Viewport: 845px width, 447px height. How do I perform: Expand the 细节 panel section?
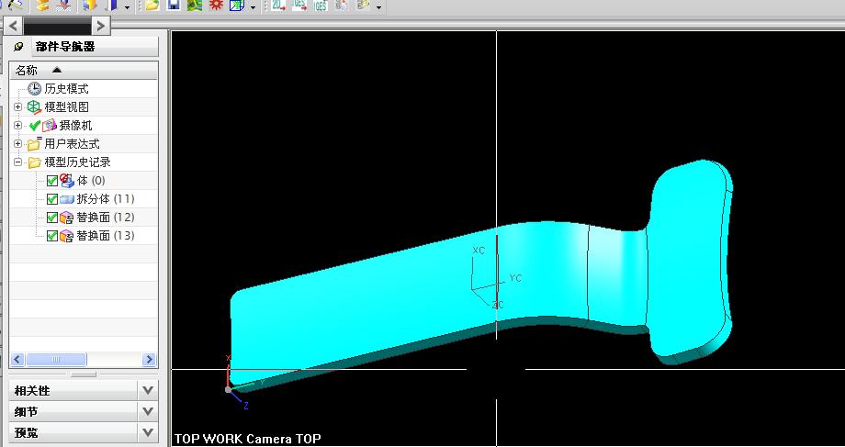148,412
